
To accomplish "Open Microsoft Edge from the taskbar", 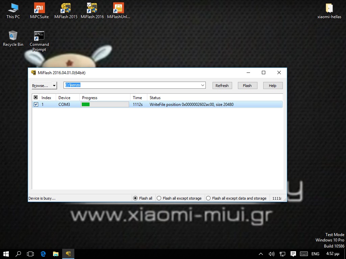I will [43, 254].
